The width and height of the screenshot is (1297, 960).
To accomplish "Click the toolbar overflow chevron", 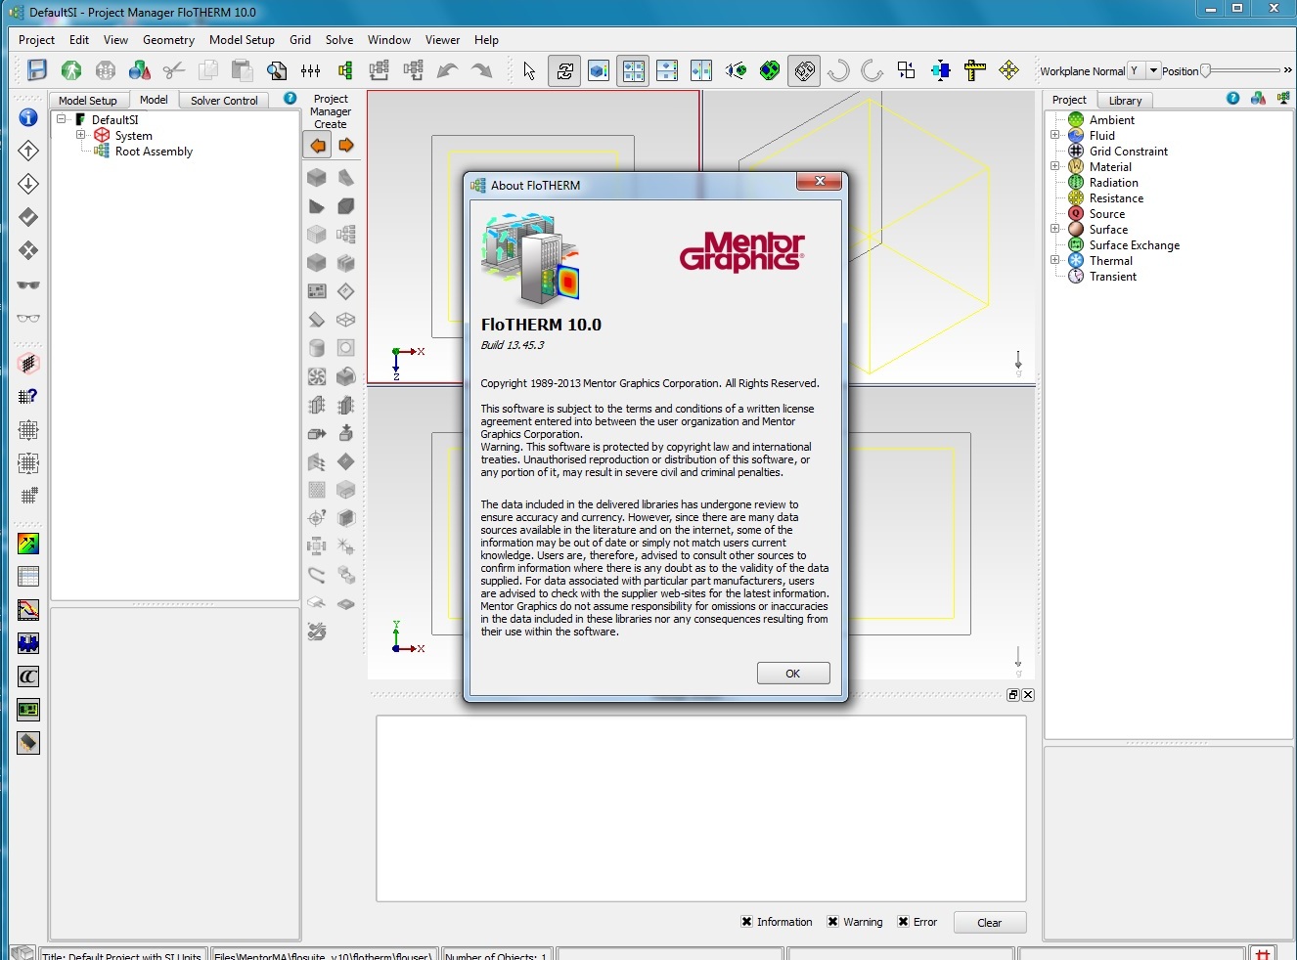I will pyautogui.click(x=1287, y=70).
